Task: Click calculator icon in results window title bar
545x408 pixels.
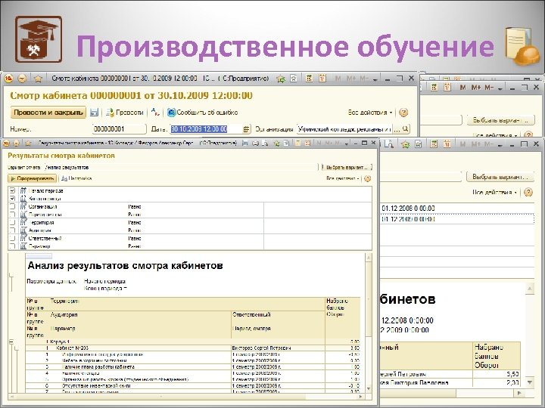Action: coord(297,143)
